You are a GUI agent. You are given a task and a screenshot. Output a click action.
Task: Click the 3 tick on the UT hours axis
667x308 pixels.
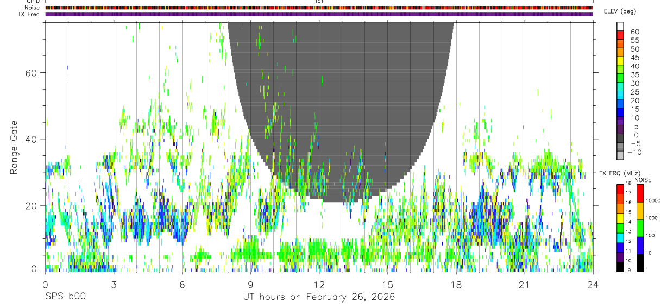114,285
